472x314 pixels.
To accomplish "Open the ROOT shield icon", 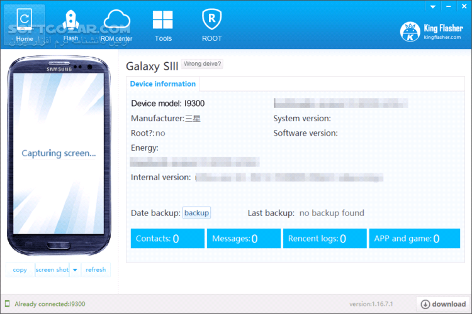I will click(x=211, y=25).
